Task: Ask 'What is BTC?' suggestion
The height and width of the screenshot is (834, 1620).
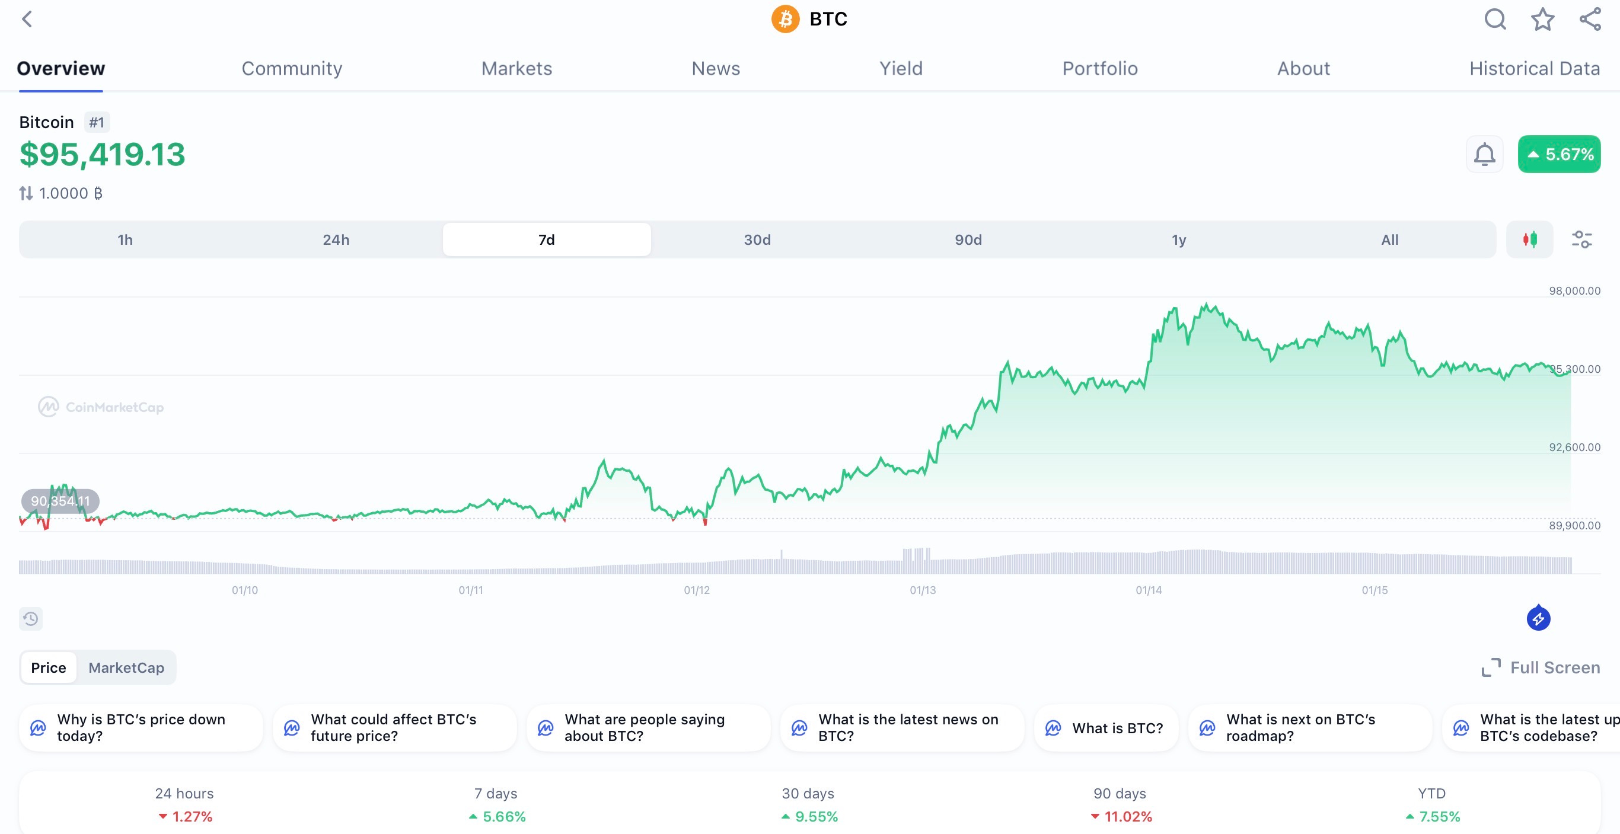Action: click(x=1105, y=728)
